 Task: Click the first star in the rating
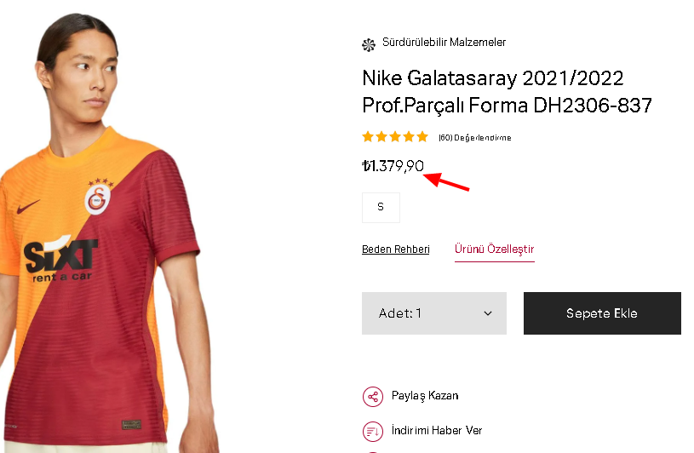tap(368, 137)
